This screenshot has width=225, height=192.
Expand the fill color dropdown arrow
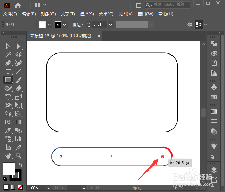click(x=49, y=25)
